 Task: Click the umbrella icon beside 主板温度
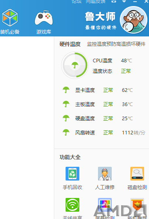click(66, 104)
